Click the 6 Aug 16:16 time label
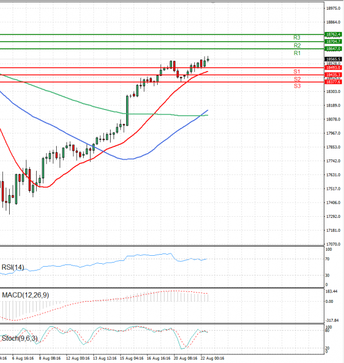 tap(23, 358)
